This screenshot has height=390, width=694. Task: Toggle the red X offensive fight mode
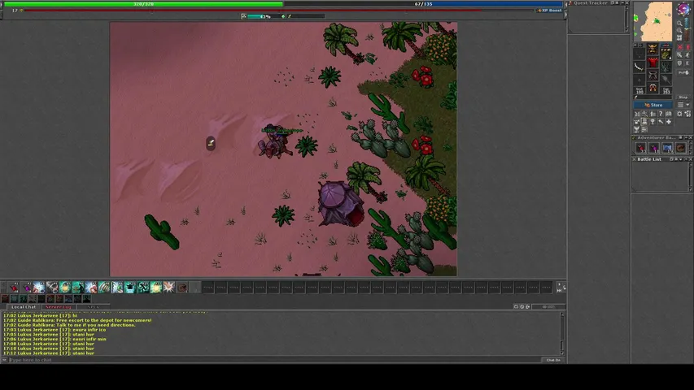coord(679,47)
